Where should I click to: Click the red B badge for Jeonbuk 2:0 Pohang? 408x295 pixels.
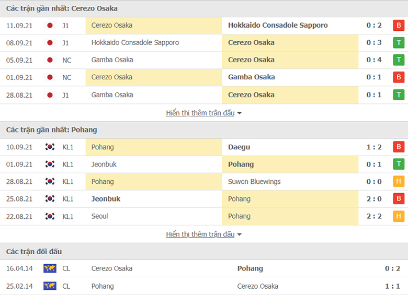coord(399,198)
